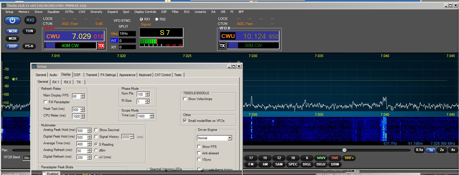Viewport: 459px width, 175px height.
Task: Open the VFOB Band selector
Action: point(26,158)
